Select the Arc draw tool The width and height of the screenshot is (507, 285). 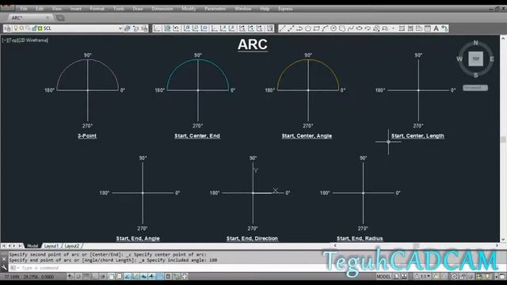[x=325, y=28]
